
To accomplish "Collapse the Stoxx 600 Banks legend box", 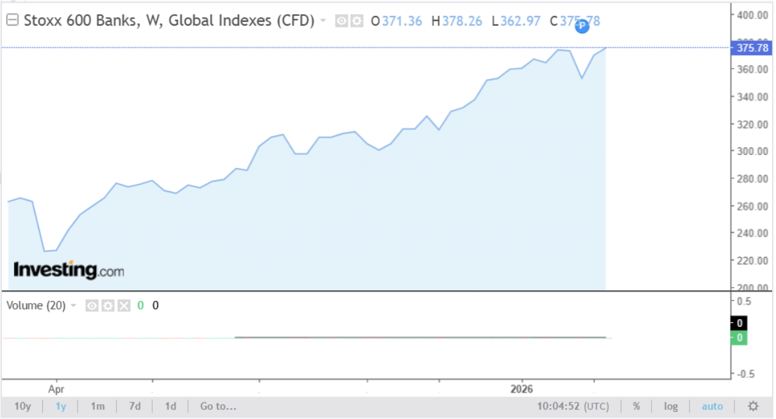I will [x=12, y=21].
